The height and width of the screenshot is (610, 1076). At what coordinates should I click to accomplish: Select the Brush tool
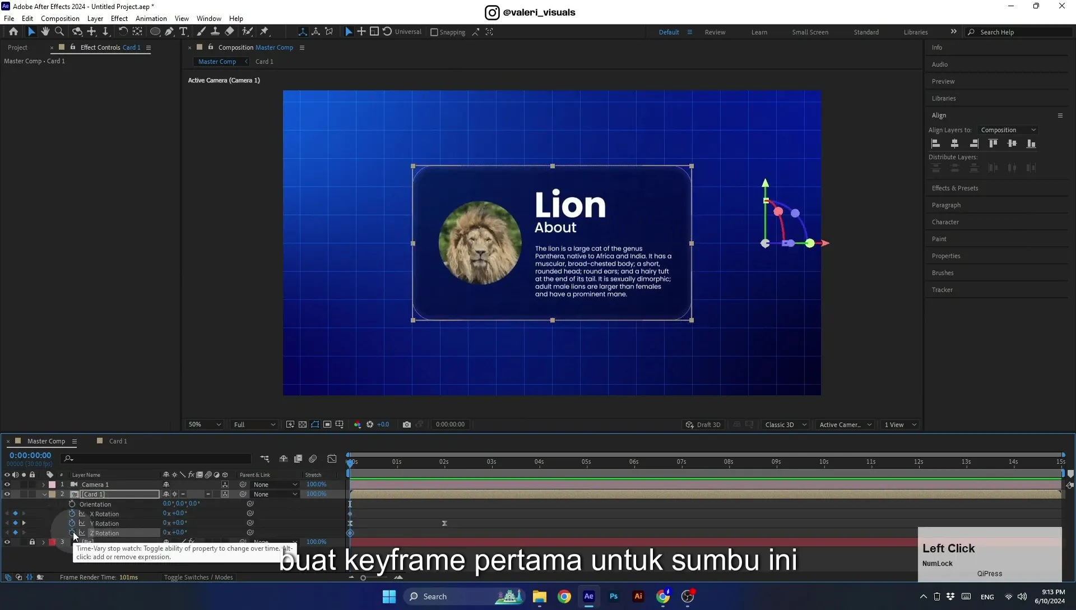point(201,32)
